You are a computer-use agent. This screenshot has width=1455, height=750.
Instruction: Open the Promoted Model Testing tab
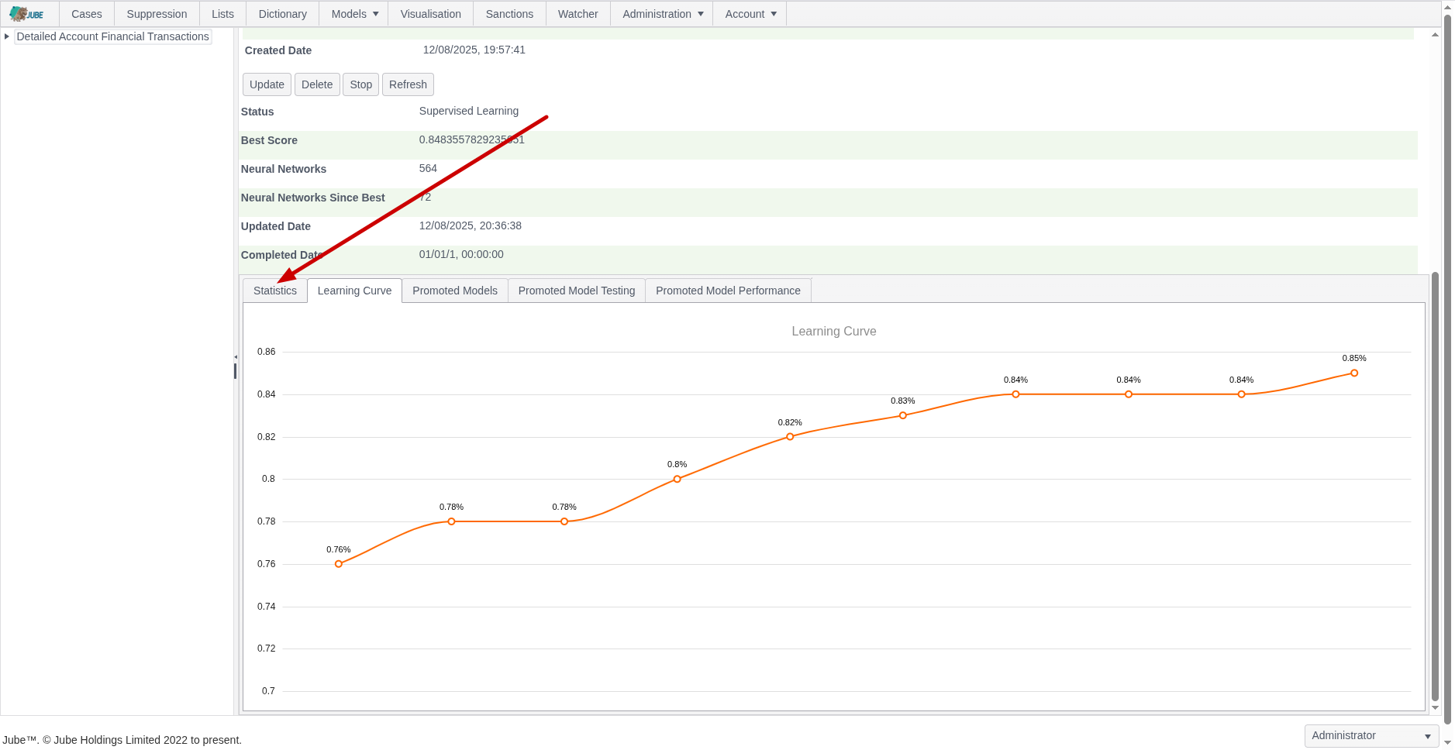(577, 291)
